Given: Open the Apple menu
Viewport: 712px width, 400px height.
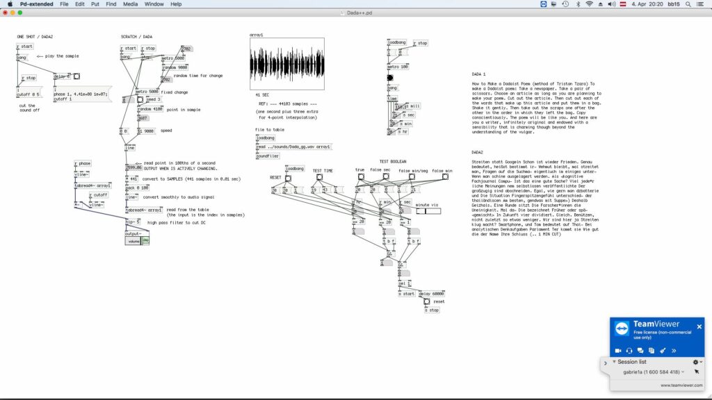Looking at the screenshot, I should [x=10, y=4].
